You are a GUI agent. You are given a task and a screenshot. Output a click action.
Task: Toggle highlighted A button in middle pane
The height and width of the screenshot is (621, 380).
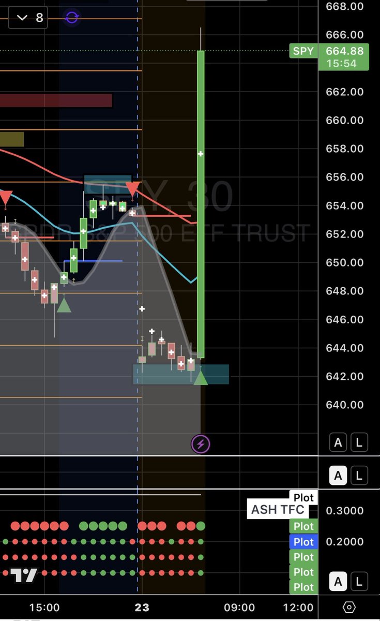click(x=338, y=475)
